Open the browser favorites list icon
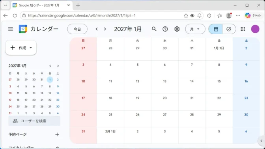Image resolution: width=265 pixels, height=149 pixels. [219, 15]
